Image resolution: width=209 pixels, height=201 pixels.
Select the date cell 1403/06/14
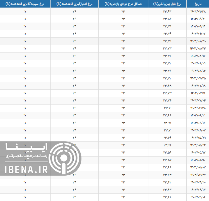pos(198,123)
